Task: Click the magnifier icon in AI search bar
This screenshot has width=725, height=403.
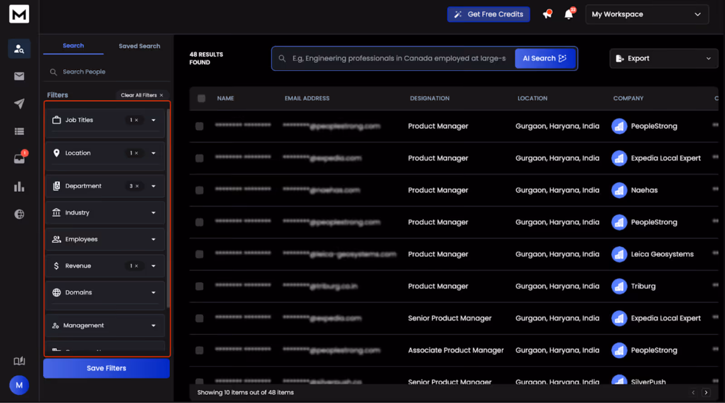Action: tap(282, 58)
